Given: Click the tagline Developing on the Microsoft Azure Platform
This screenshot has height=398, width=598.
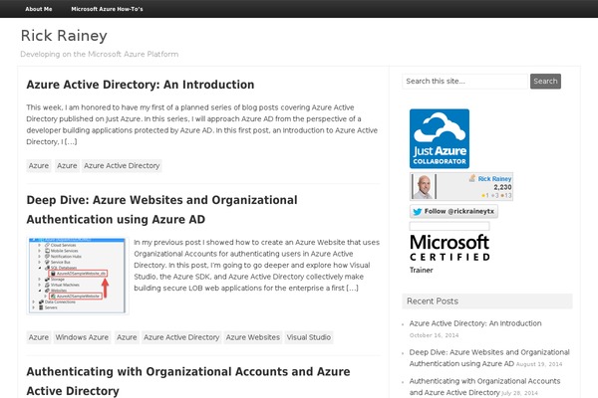Looking at the screenshot, I should 99,54.
